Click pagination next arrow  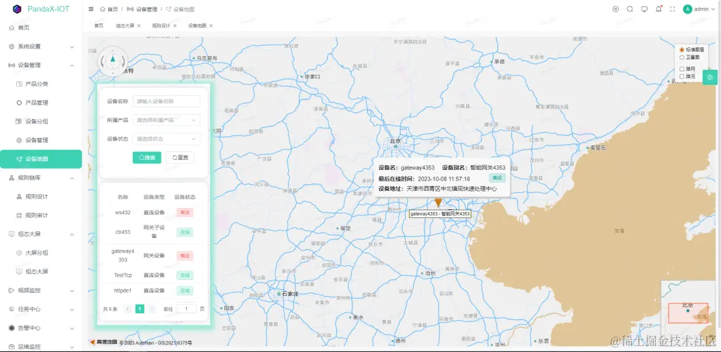click(x=152, y=309)
